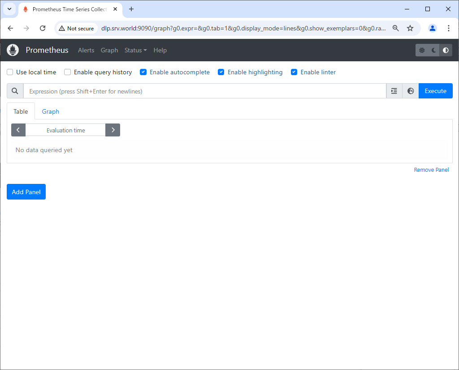Screen dimensions: 459x370
Task: Click the browser address URL
Action: (243, 28)
